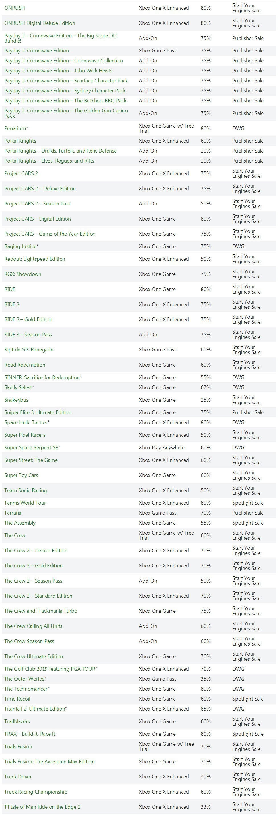
Task: Open Project CARS 2 – Season Pass link
Action: coord(38,204)
